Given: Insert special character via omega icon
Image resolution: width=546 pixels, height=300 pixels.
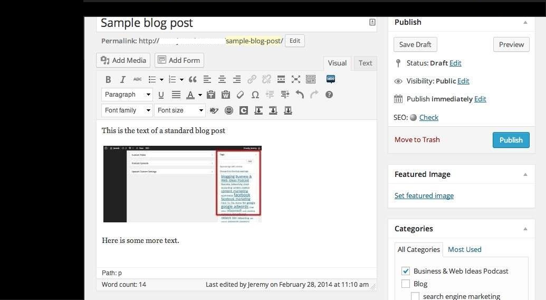Looking at the screenshot, I should tap(255, 95).
